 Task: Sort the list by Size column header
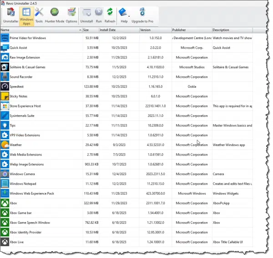pyautogui.click(x=91, y=30)
